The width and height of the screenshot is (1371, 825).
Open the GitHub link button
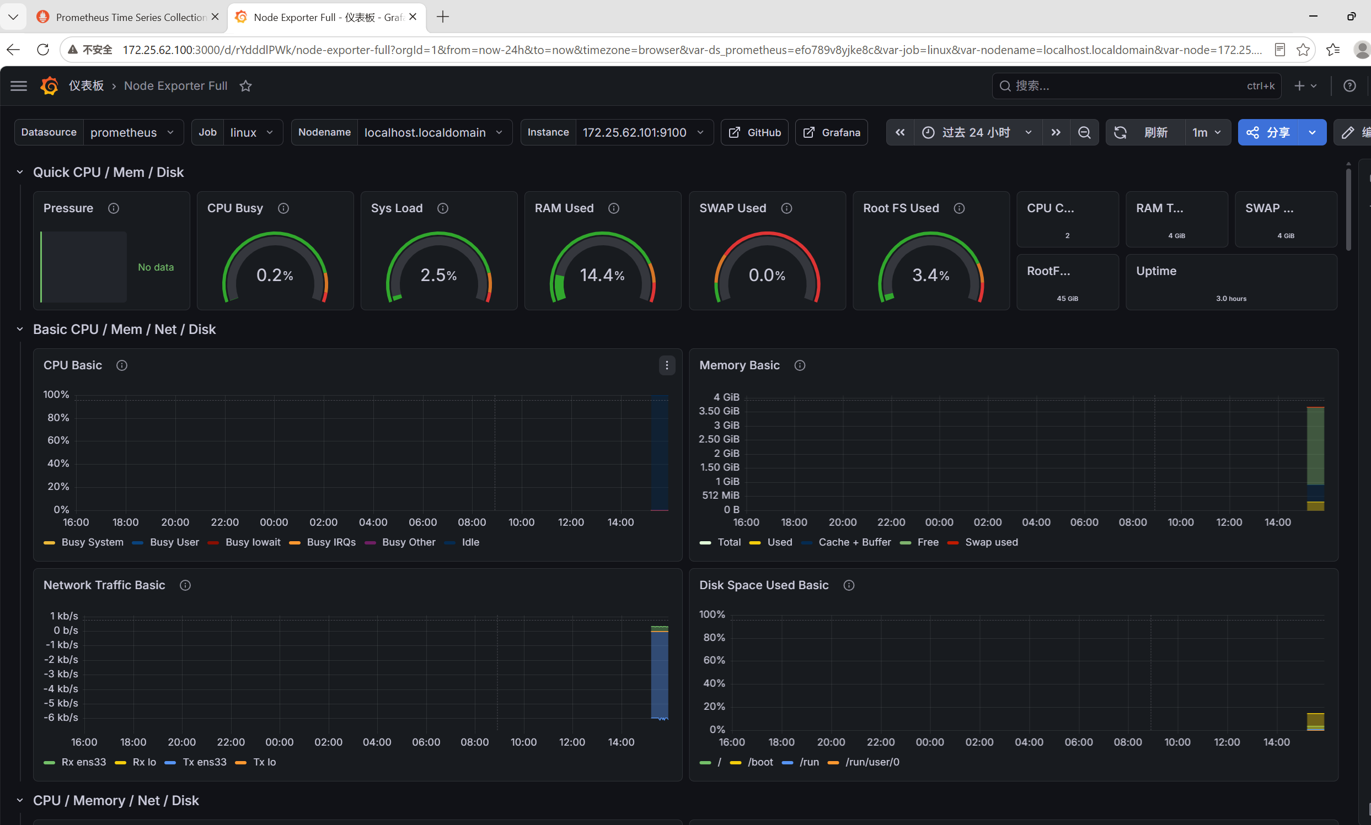click(754, 132)
